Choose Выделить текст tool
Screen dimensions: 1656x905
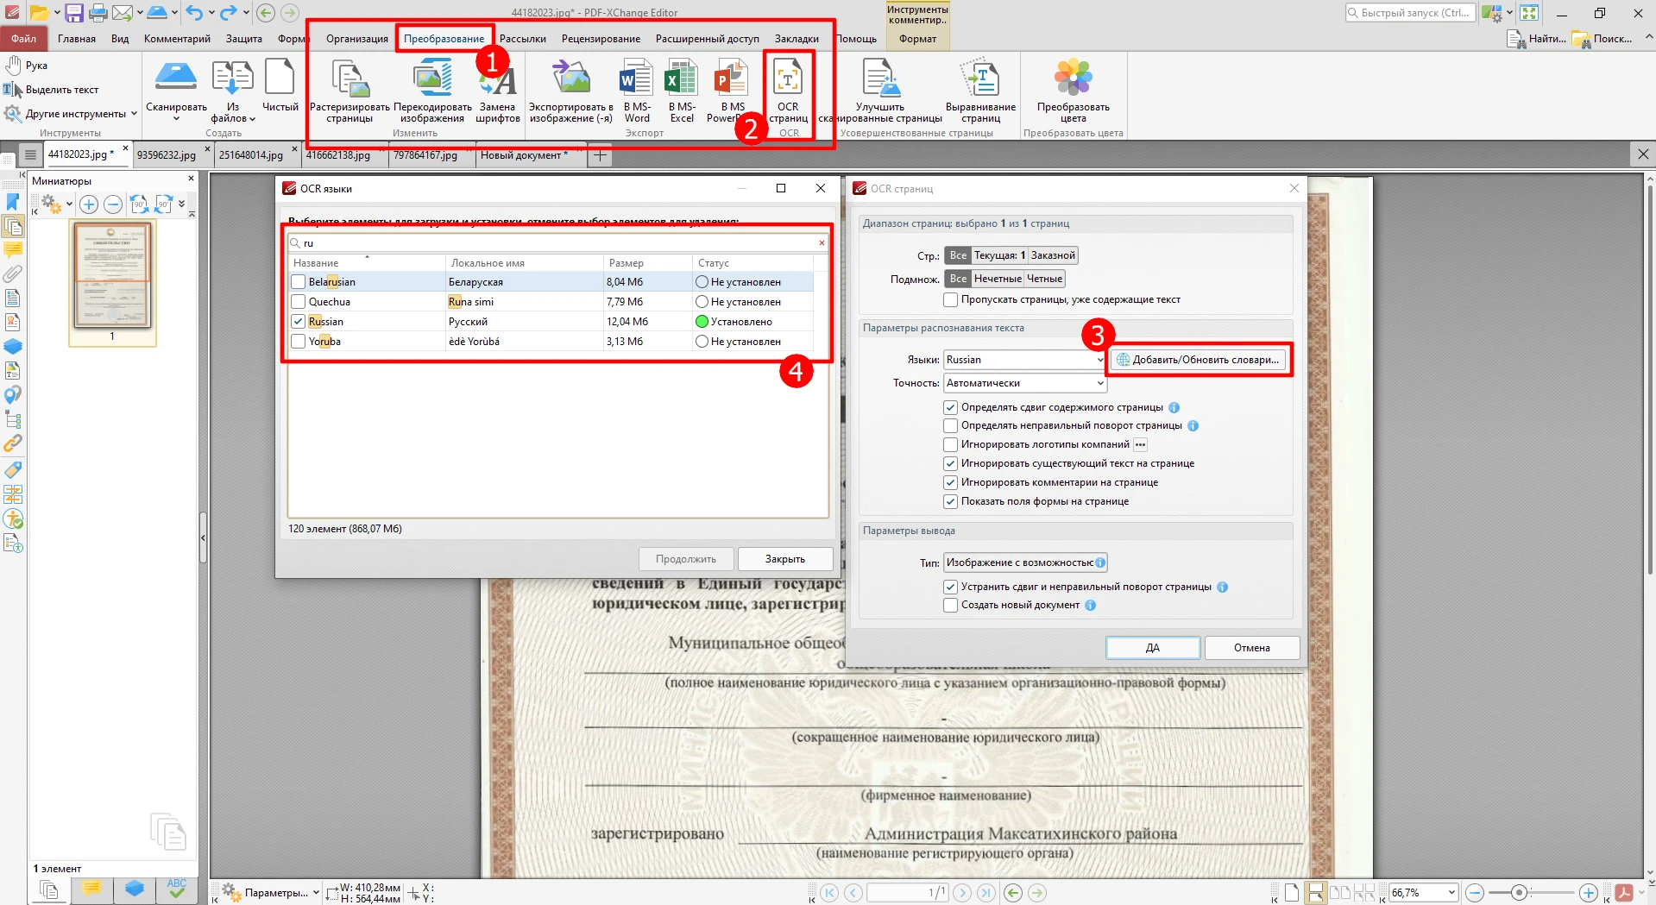tap(51, 90)
